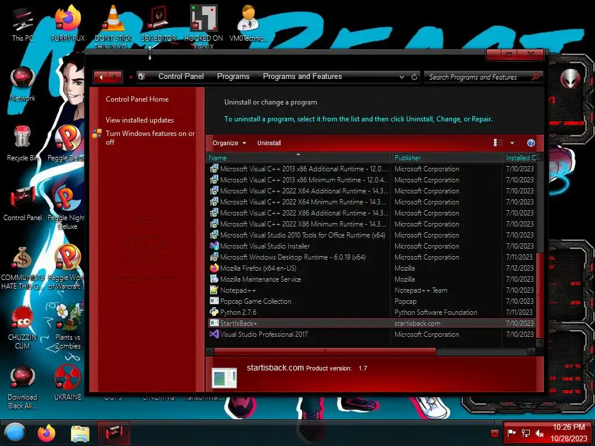595x446 pixels.
Task: Select Mozilla Maintenance Service row
Action: pos(371,279)
